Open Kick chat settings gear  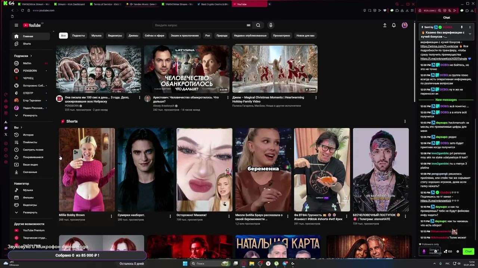coord(458,252)
